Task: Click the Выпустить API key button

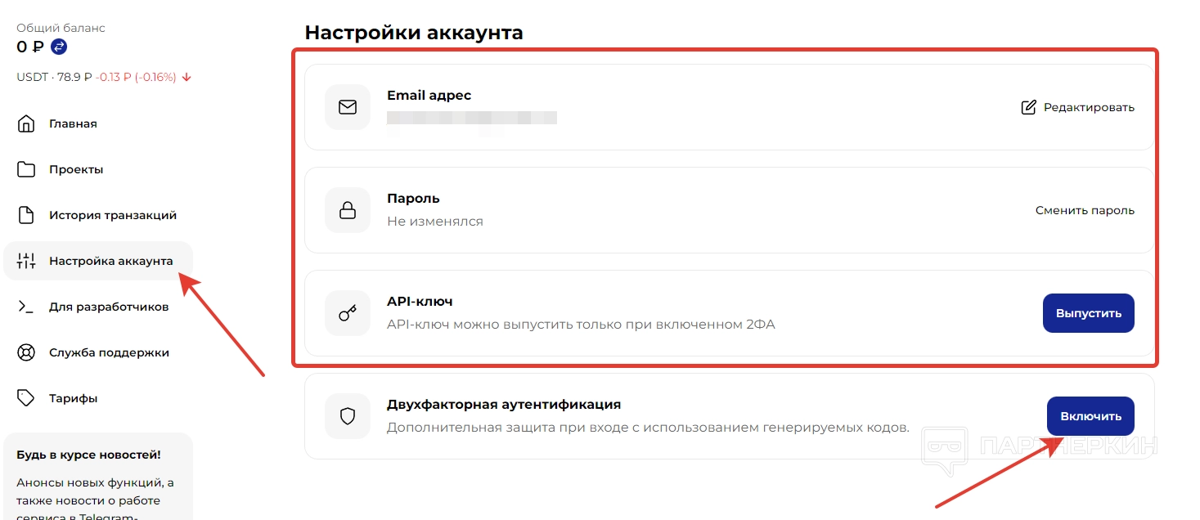Action: point(1088,313)
